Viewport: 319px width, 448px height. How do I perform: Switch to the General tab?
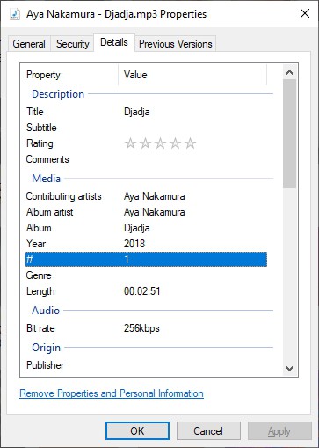pos(29,44)
